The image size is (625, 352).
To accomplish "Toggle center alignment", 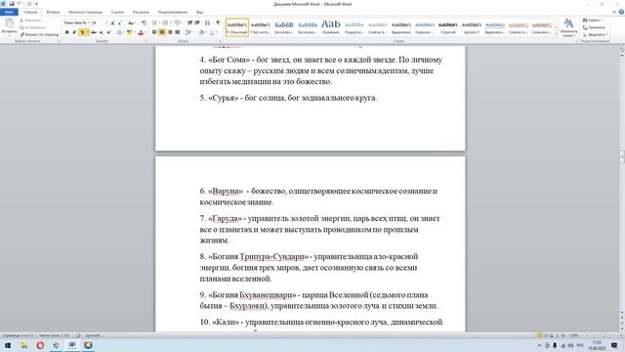I will point(162,32).
